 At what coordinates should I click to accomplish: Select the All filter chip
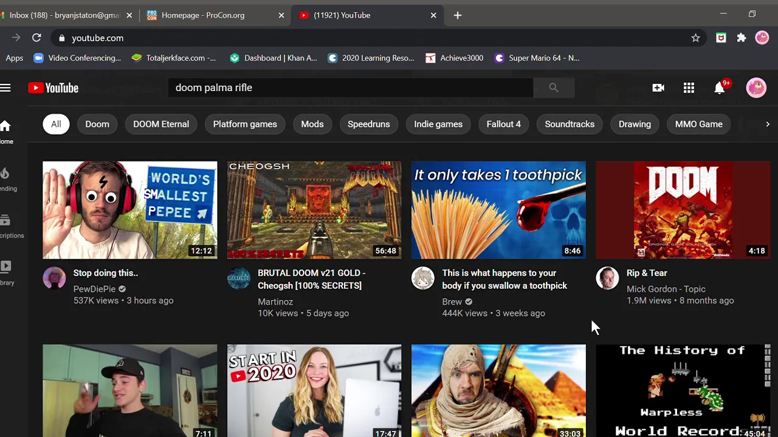(x=56, y=124)
